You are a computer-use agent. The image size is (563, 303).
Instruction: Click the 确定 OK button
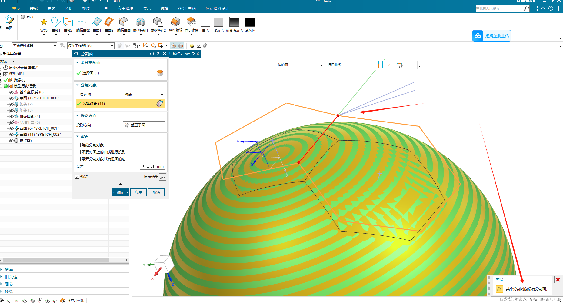click(121, 192)
